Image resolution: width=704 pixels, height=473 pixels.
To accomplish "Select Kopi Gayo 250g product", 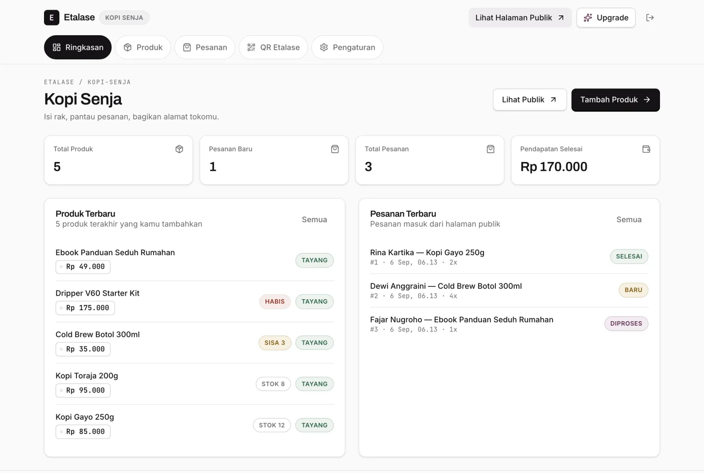I will (194, 425).
